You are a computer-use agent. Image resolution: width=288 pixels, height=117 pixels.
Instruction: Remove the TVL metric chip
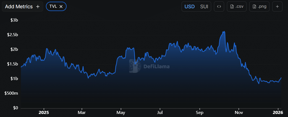pos(61,7)
